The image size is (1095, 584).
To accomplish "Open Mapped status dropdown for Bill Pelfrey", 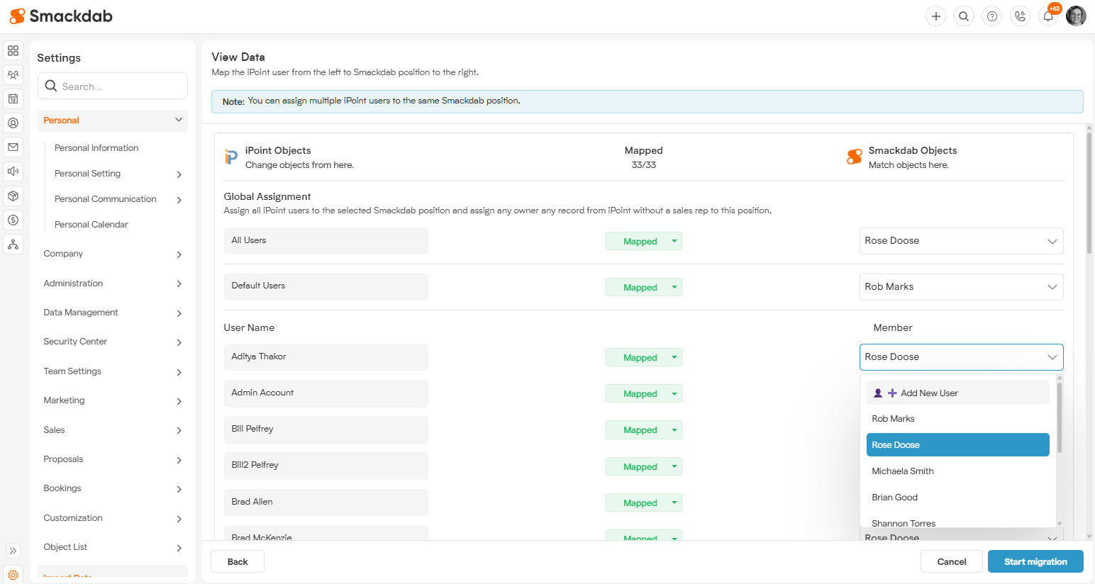I will [674, 430].
